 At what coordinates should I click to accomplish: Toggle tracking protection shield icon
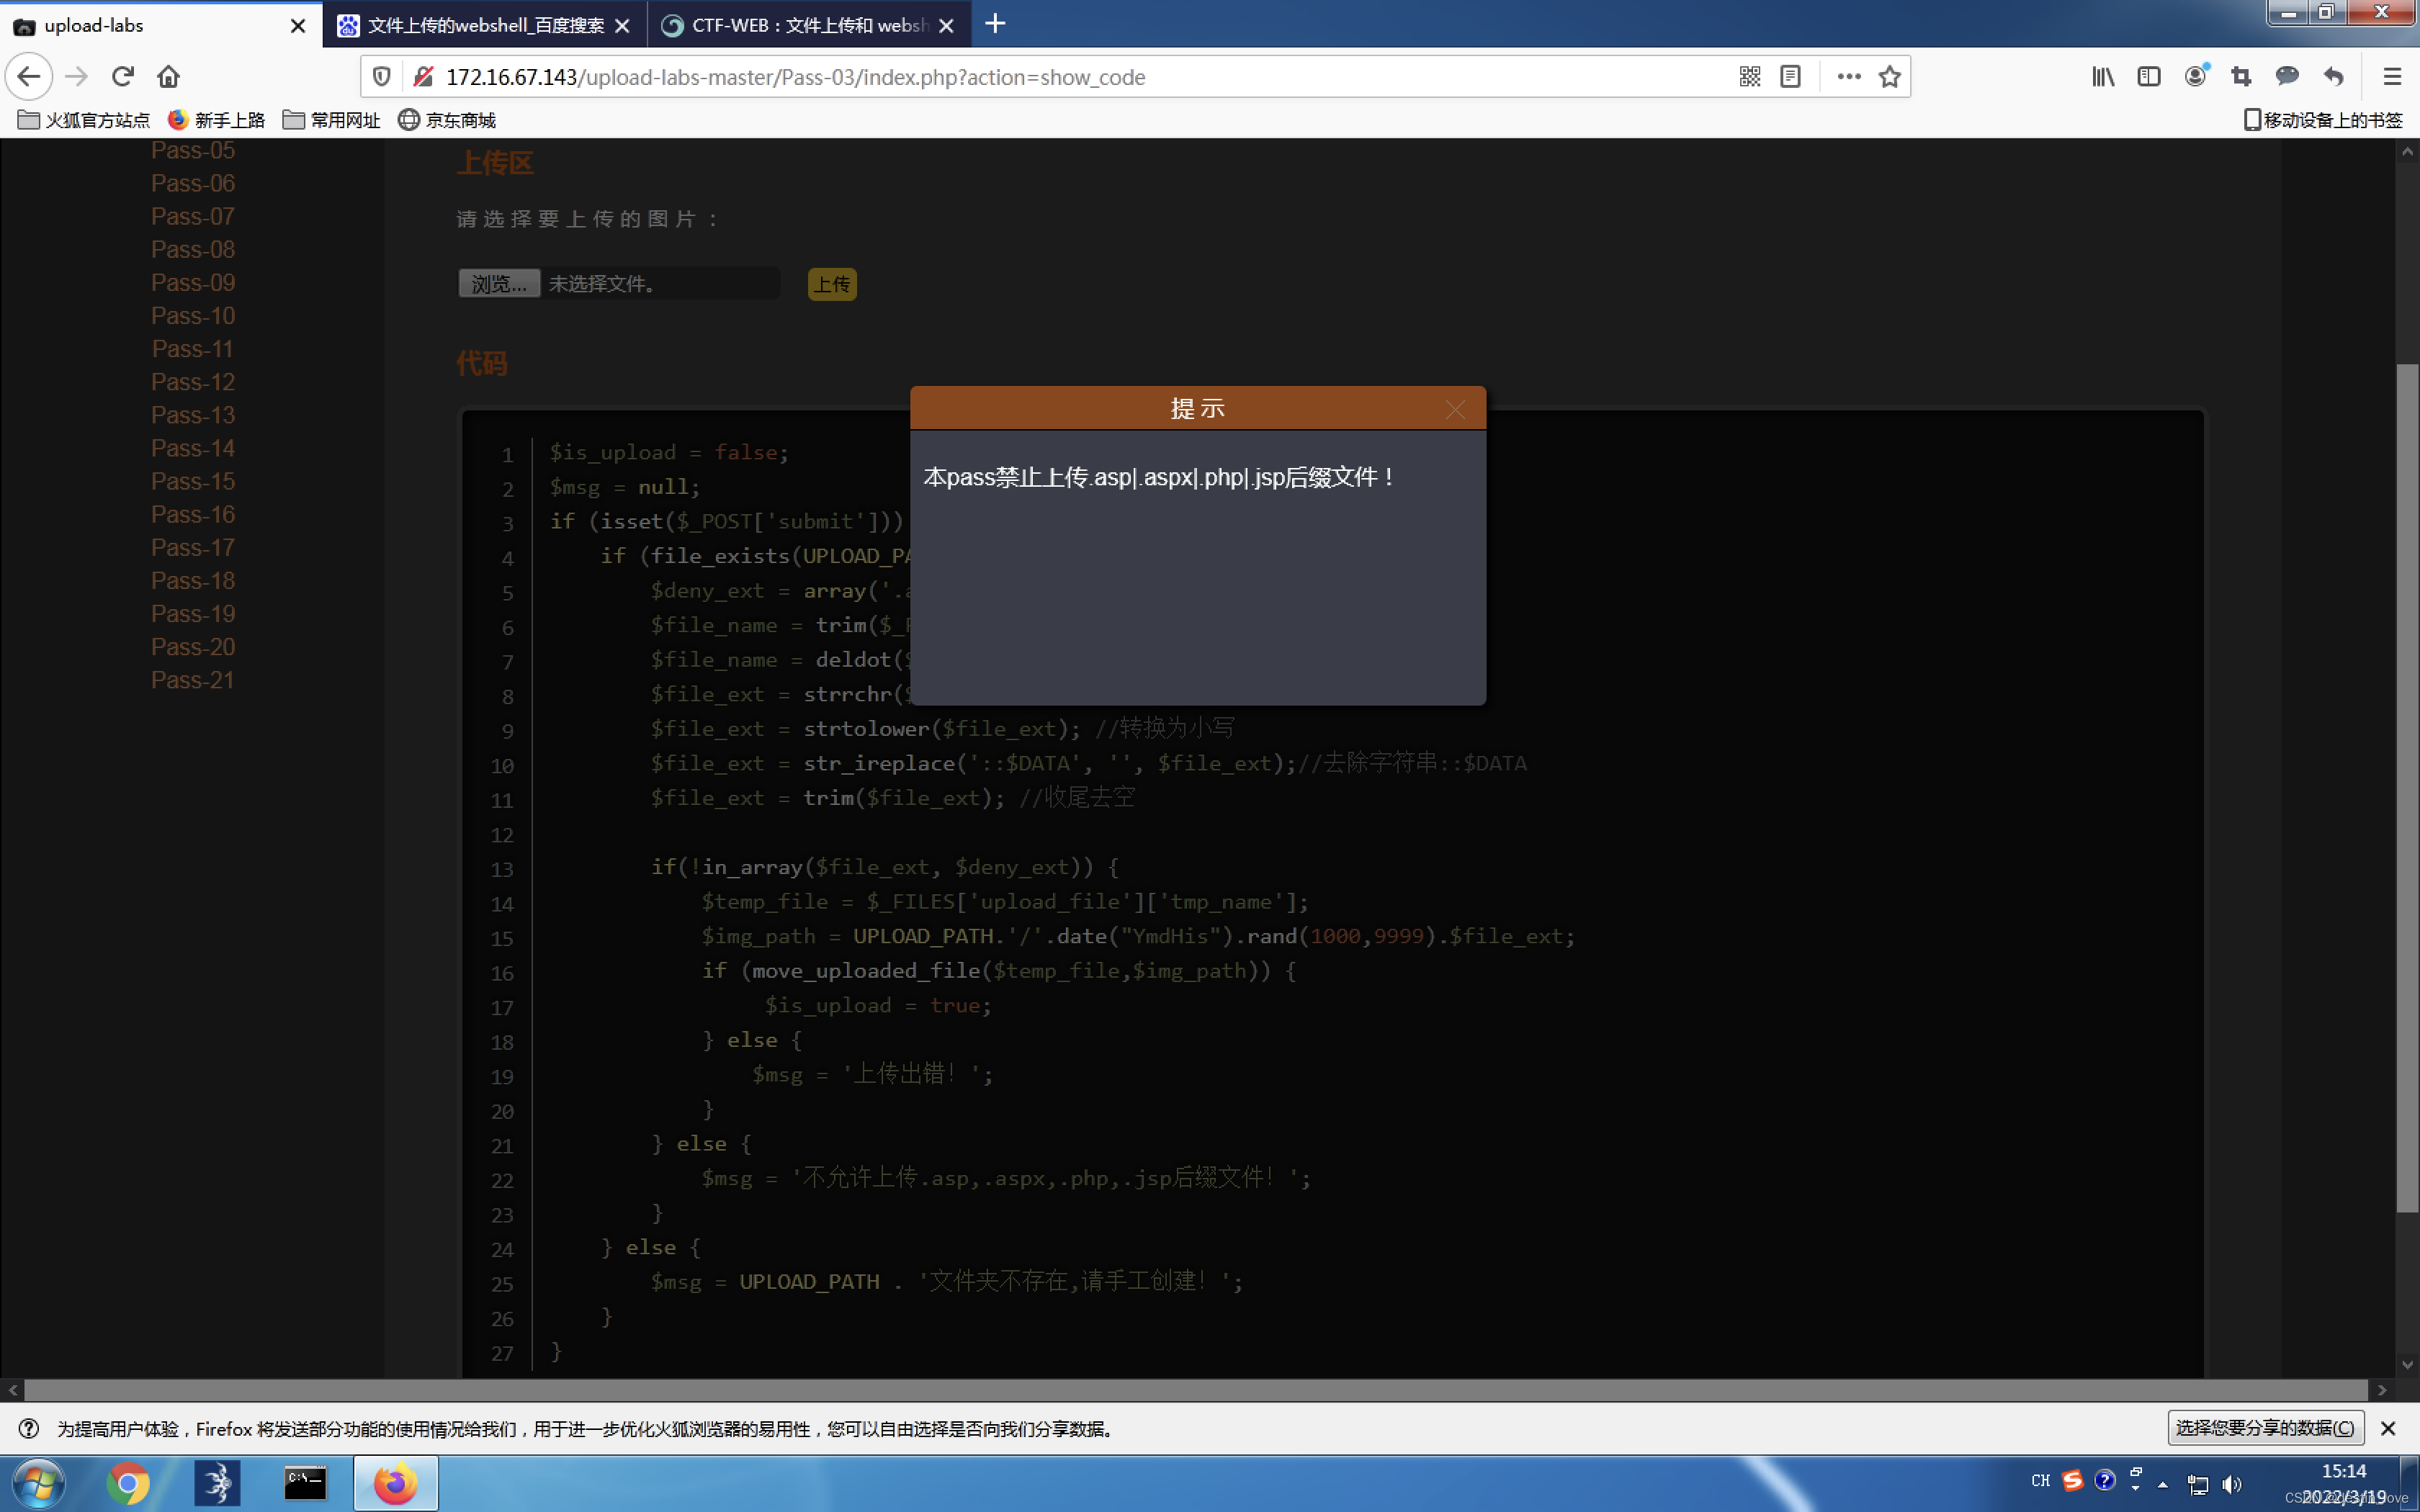(382, 77)
